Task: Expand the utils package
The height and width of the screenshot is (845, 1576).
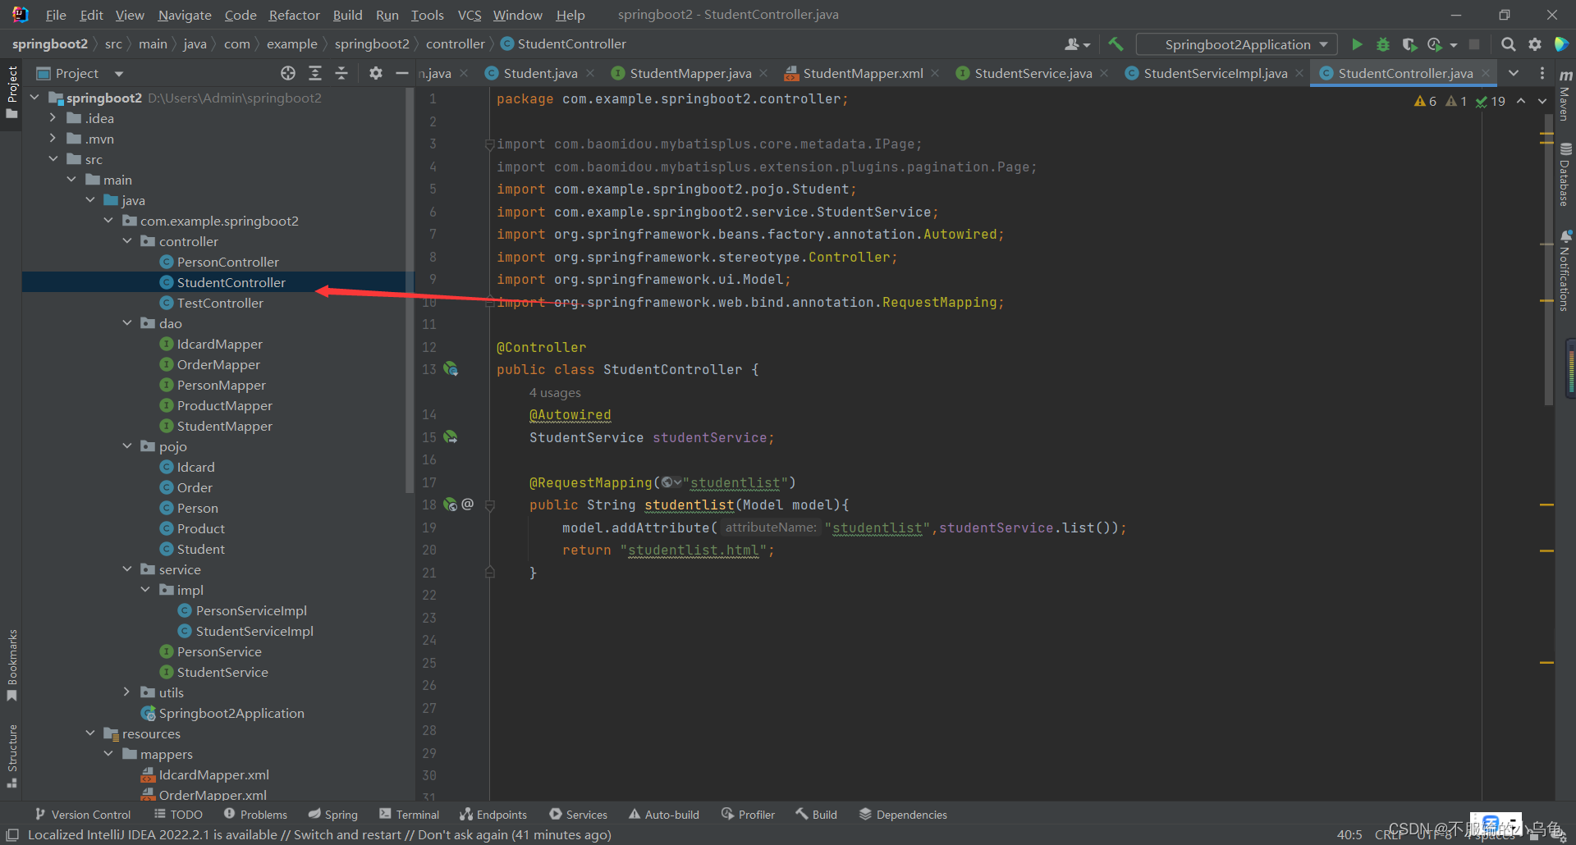Action: tap(127, 692)
